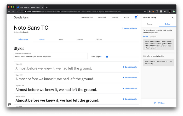Click the green circular extension icon
Image resolution: width=183 pixels, height=116 pixels.
click(174, 11)
